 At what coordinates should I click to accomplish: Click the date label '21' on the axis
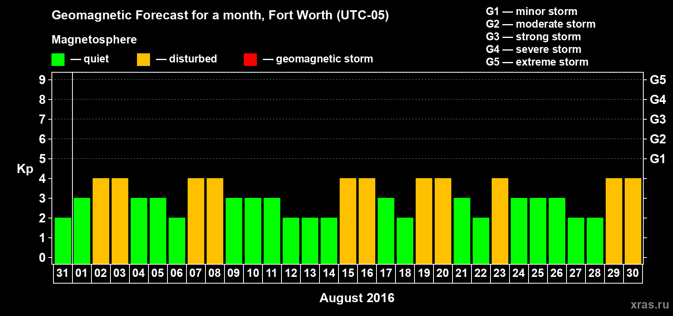pos(462,273)
